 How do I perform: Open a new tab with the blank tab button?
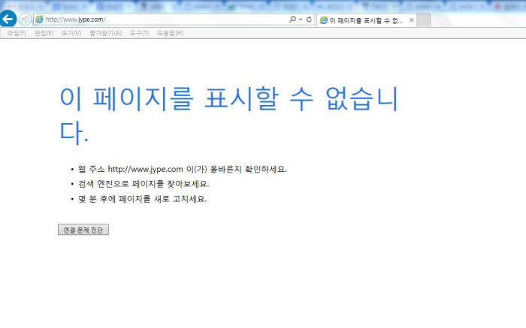(x=424, y=20)
